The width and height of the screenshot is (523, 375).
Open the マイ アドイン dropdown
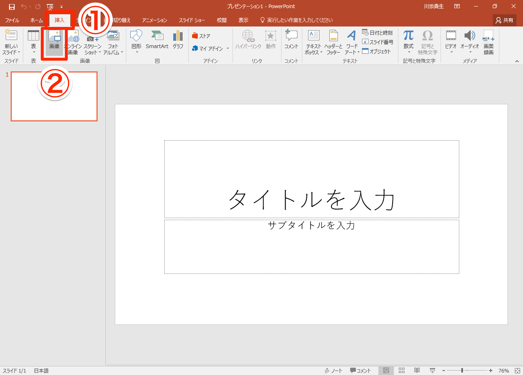pyautogui.click(x=210, y=49)
